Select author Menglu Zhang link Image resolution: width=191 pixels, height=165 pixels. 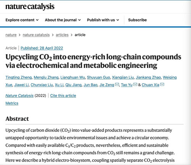tap(46, 78)
